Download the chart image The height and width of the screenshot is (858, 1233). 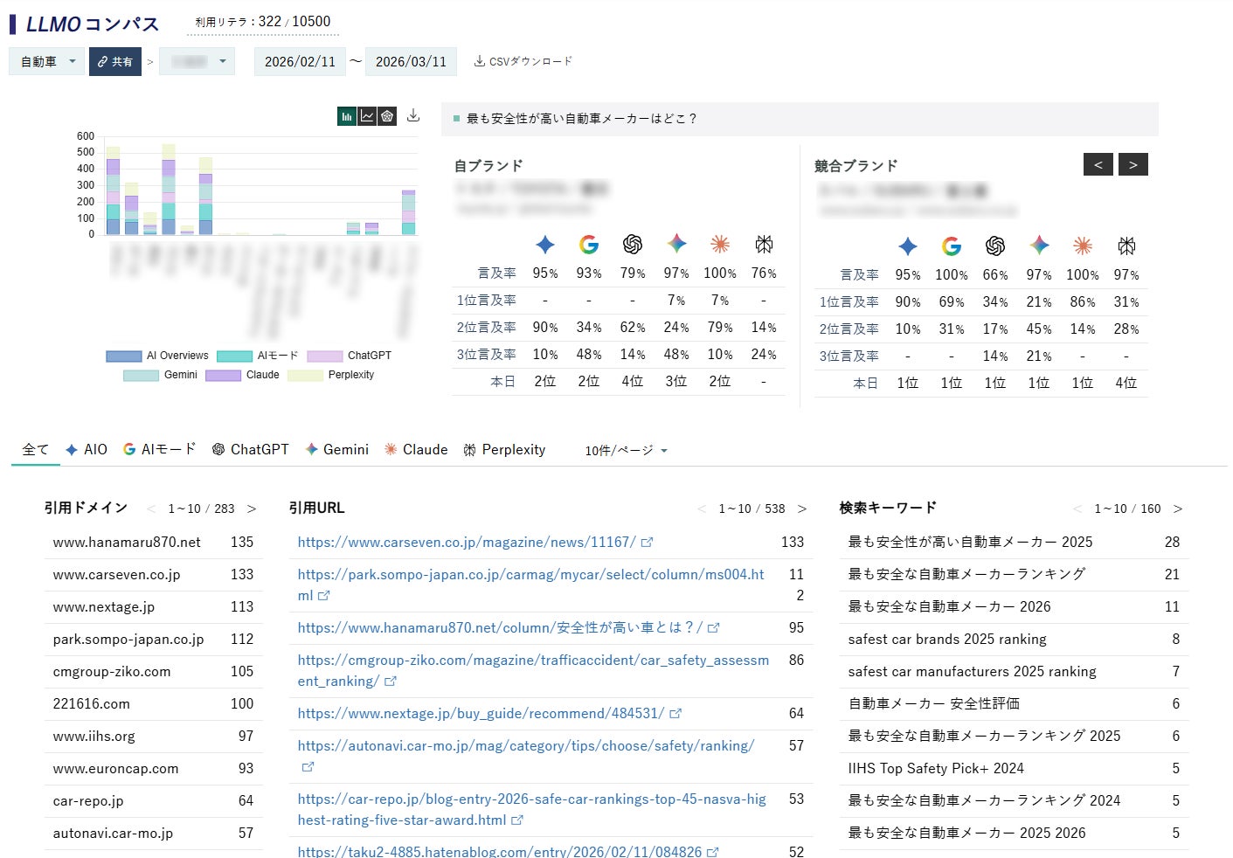coord(413,116)
